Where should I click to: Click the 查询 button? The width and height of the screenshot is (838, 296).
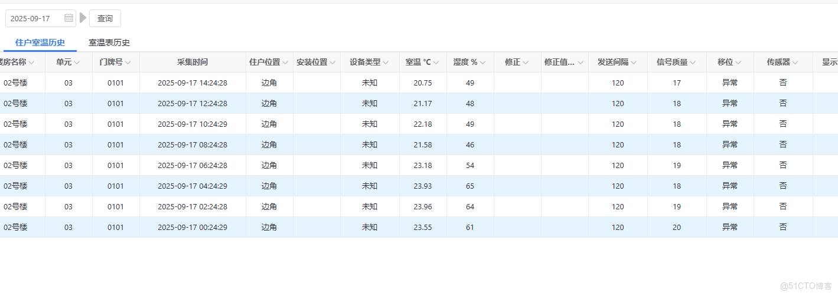pos(105,18)
